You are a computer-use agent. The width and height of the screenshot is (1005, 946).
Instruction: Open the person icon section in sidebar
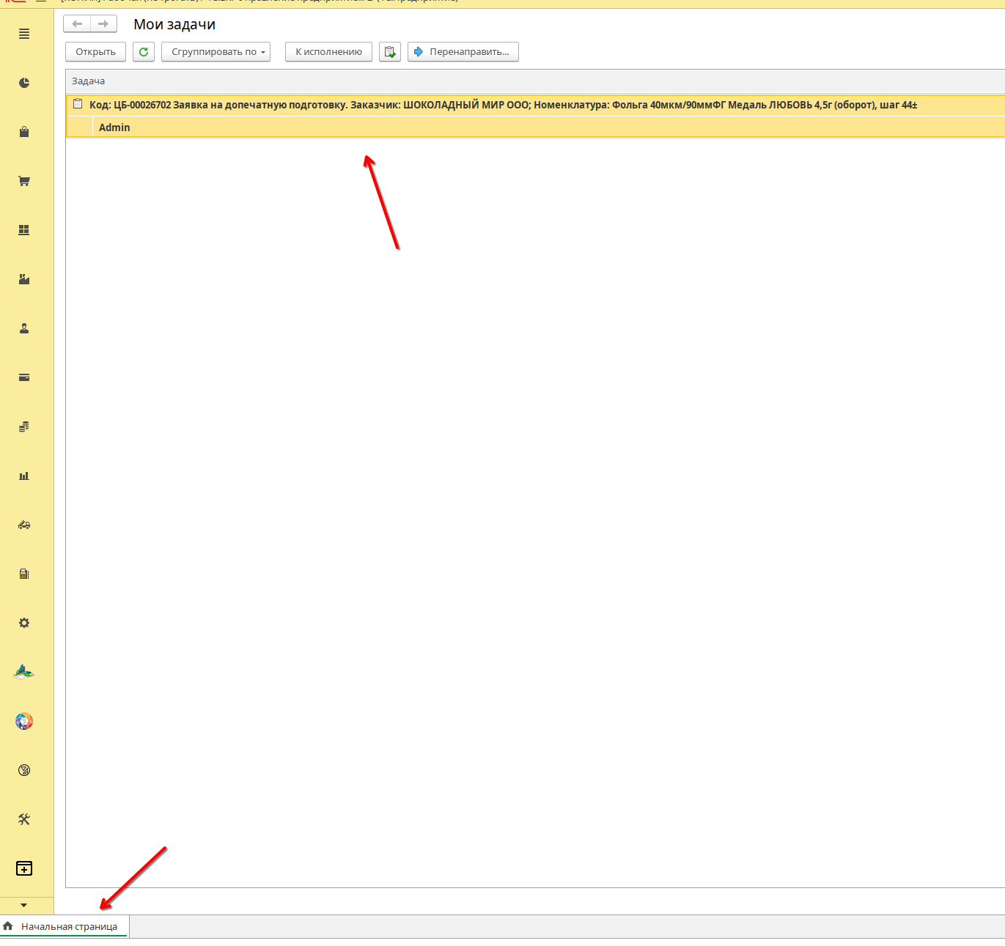(24, 328)
